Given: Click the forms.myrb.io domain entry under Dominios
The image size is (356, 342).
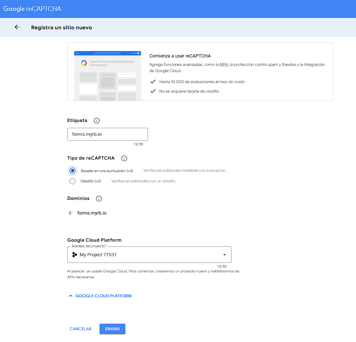Looking at the screenshot, I should pos(92,213).
